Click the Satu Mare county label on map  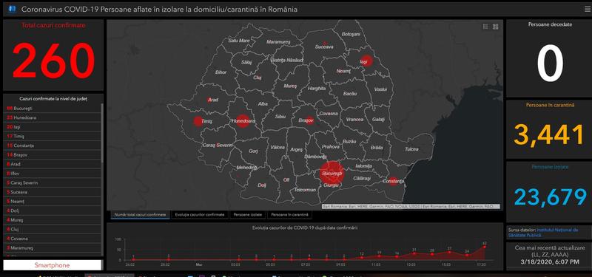point(239,41)
